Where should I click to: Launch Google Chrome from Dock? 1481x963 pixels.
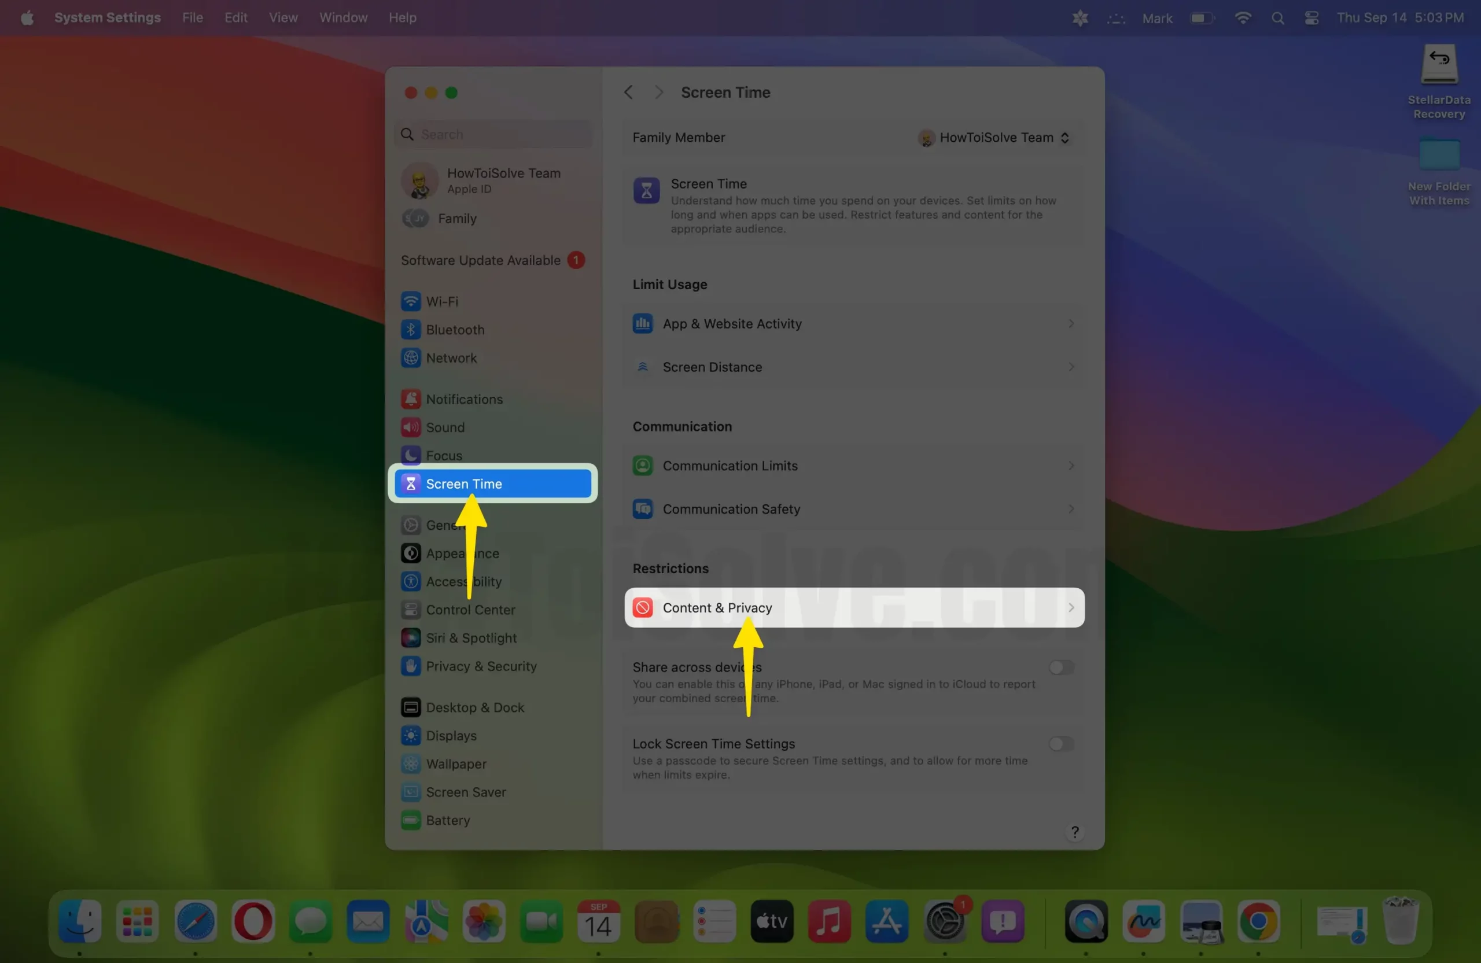(1258, 921)
